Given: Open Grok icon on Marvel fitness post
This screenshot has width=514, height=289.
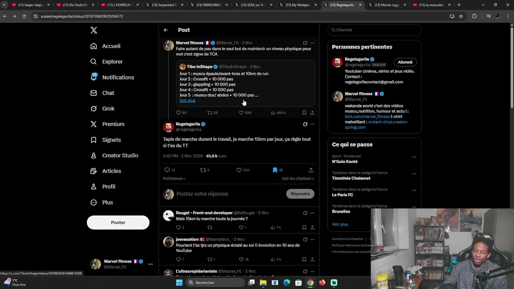Looking at the screenshot, I should point(305,43).
